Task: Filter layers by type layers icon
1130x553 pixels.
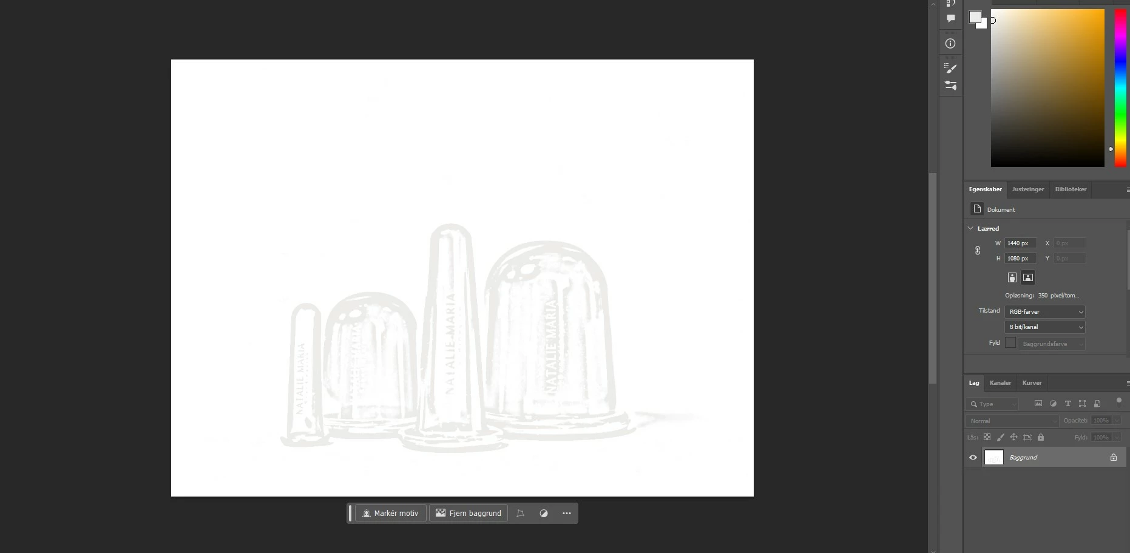Action: (x=1067, y=404)
